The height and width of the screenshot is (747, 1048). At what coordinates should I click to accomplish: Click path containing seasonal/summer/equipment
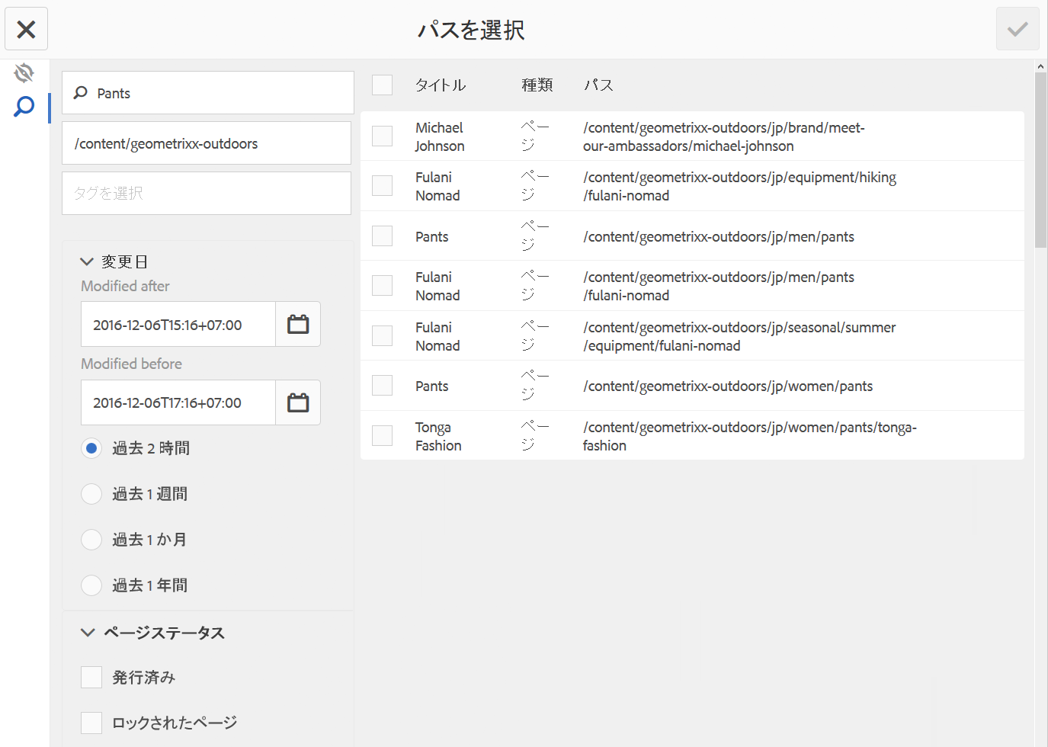739,336
